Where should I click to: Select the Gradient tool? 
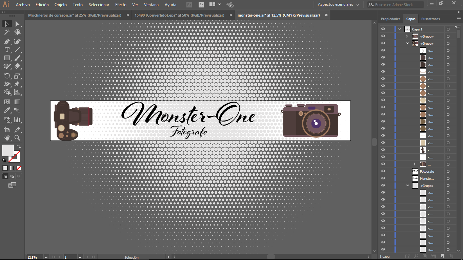17,102
